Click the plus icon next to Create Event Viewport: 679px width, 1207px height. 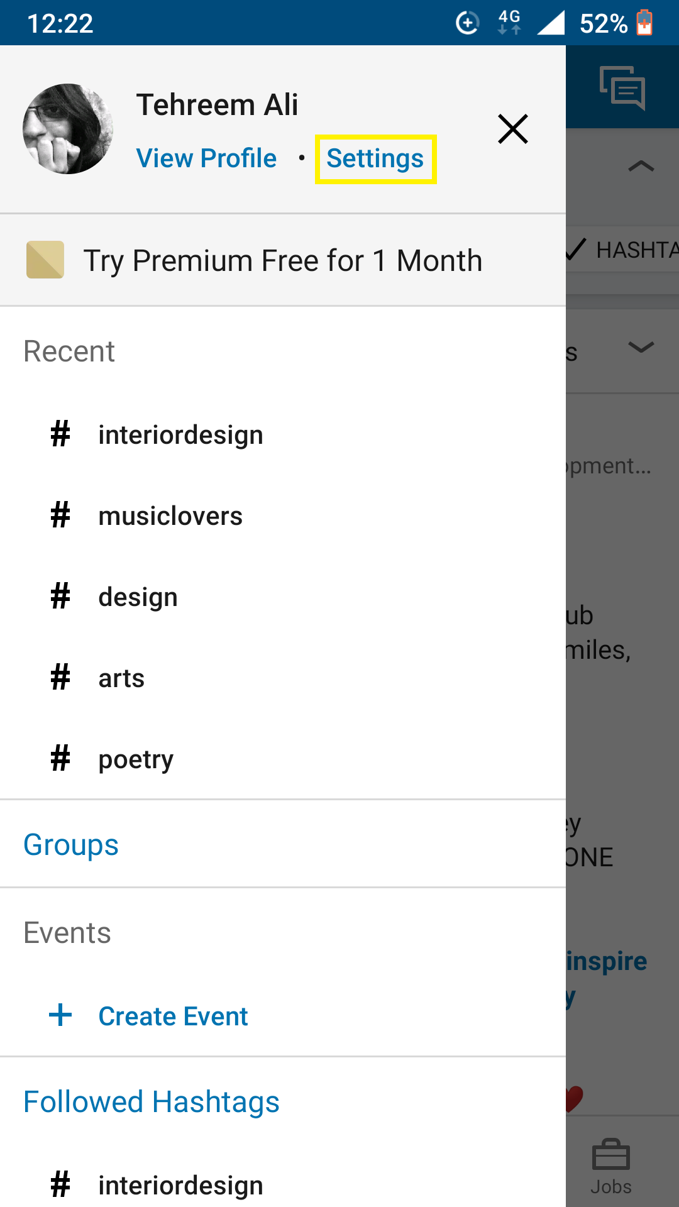pyautogui.click(x=60, y=1015)
